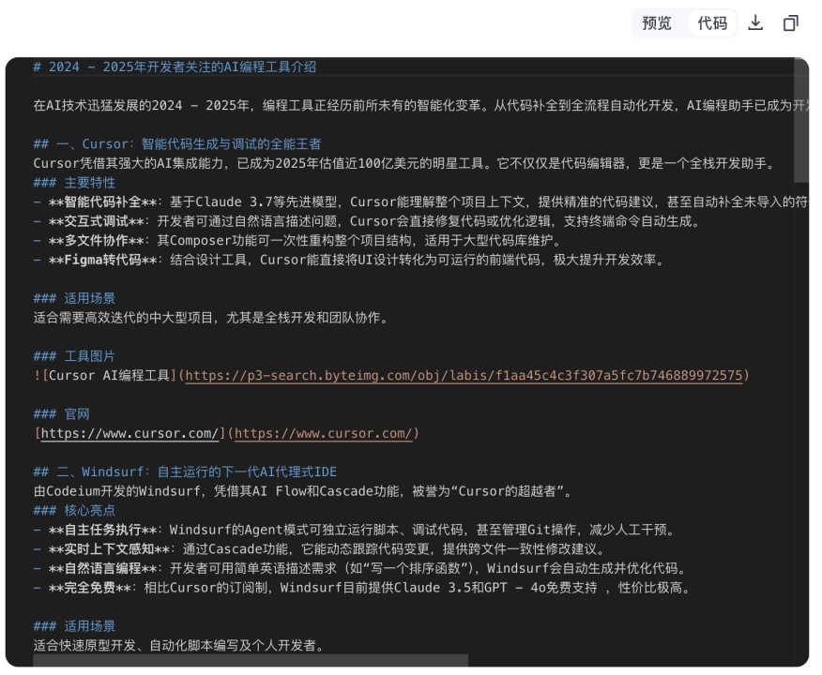
Task: Click the heading '## 二、Windsurf：自主运行的下一代AI代理式IDE'
Action: (185, 472)
